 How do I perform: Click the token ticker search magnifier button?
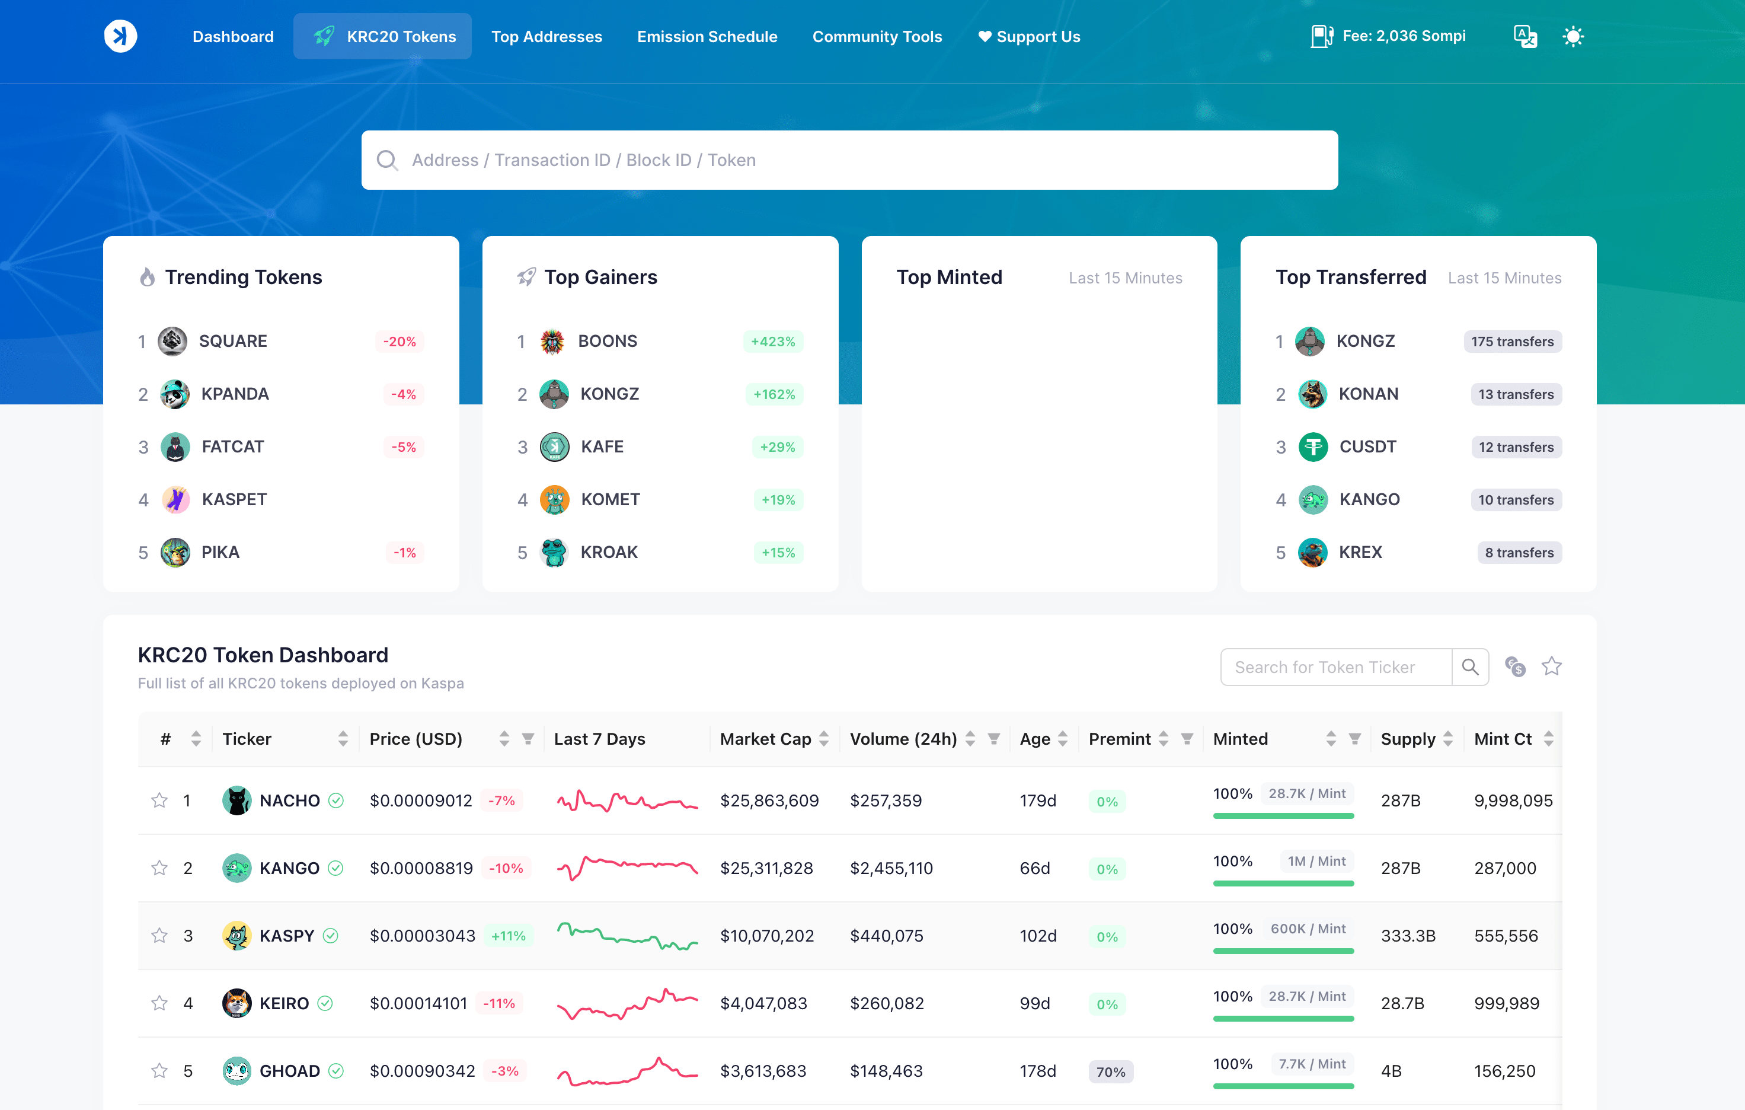[1469, 666]
